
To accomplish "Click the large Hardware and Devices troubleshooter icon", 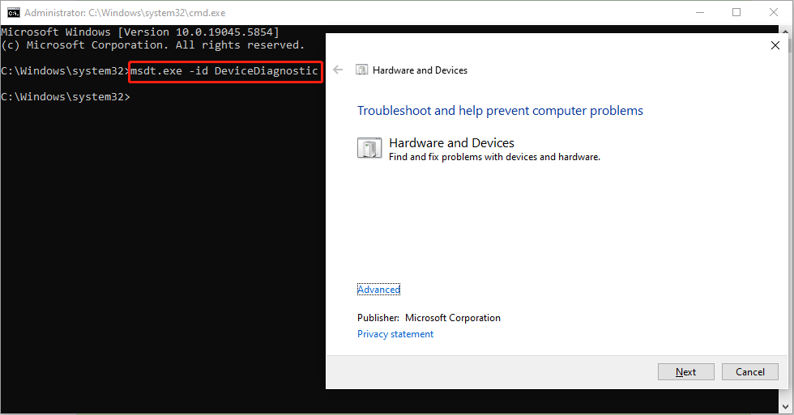I will (369, 148).
